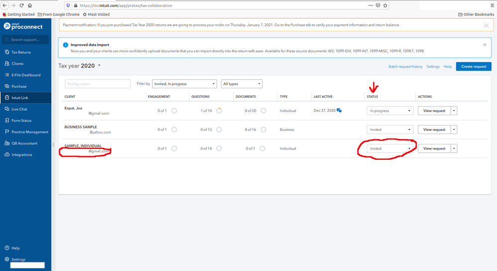This screenshot has width=497, height=271.
Task: Reload the page with browser refresh icon
Action: 21,5
